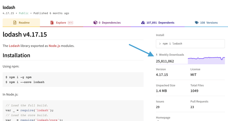The width and height of the screenshot is (228, 121).
Task: Click the Installation heading
Action: (16, 55)
